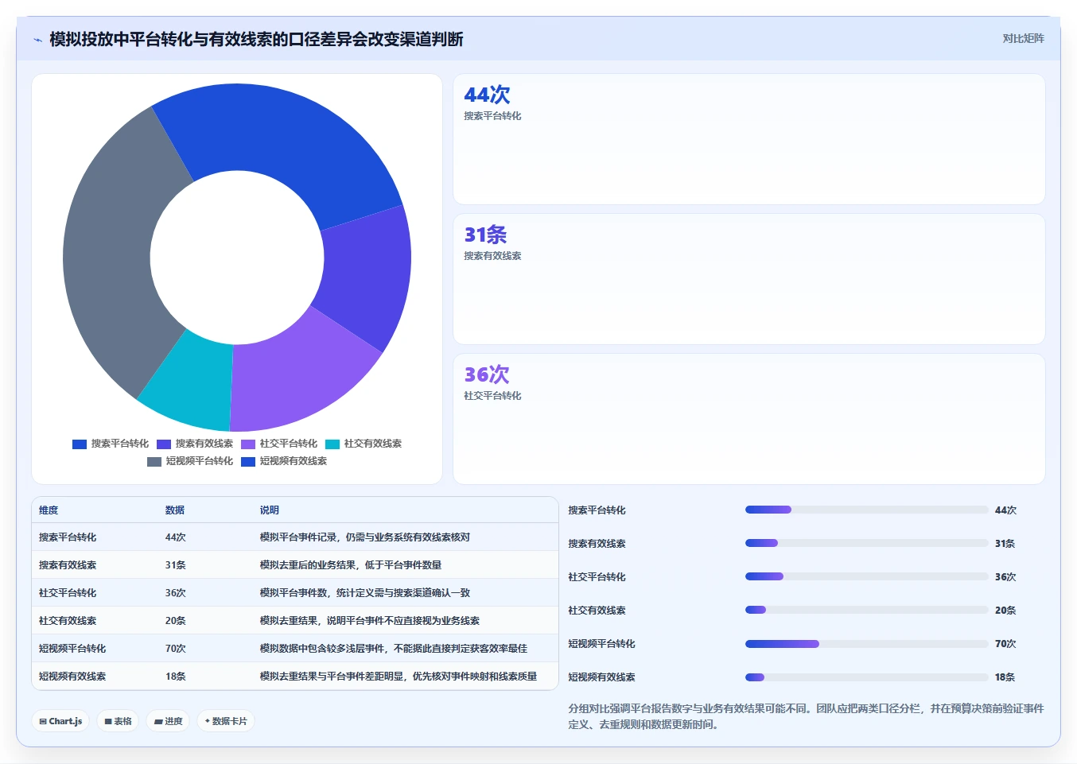The width and height of the screenshot is (1077, 764).
Task: Select the 社交平台转化 table row name
Action: (68, 593)
